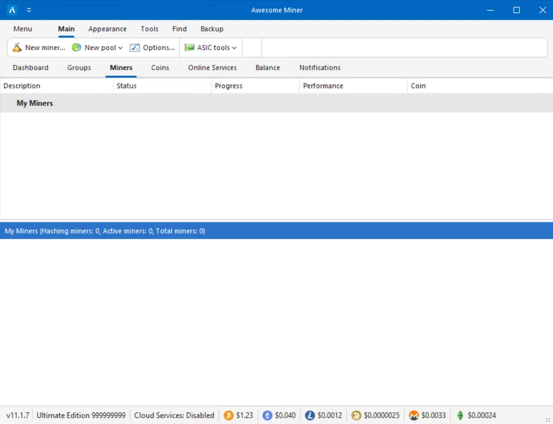Screen dimensions: 553x424
Task: Close the Awesome Miner window
Action: point(542,10)
